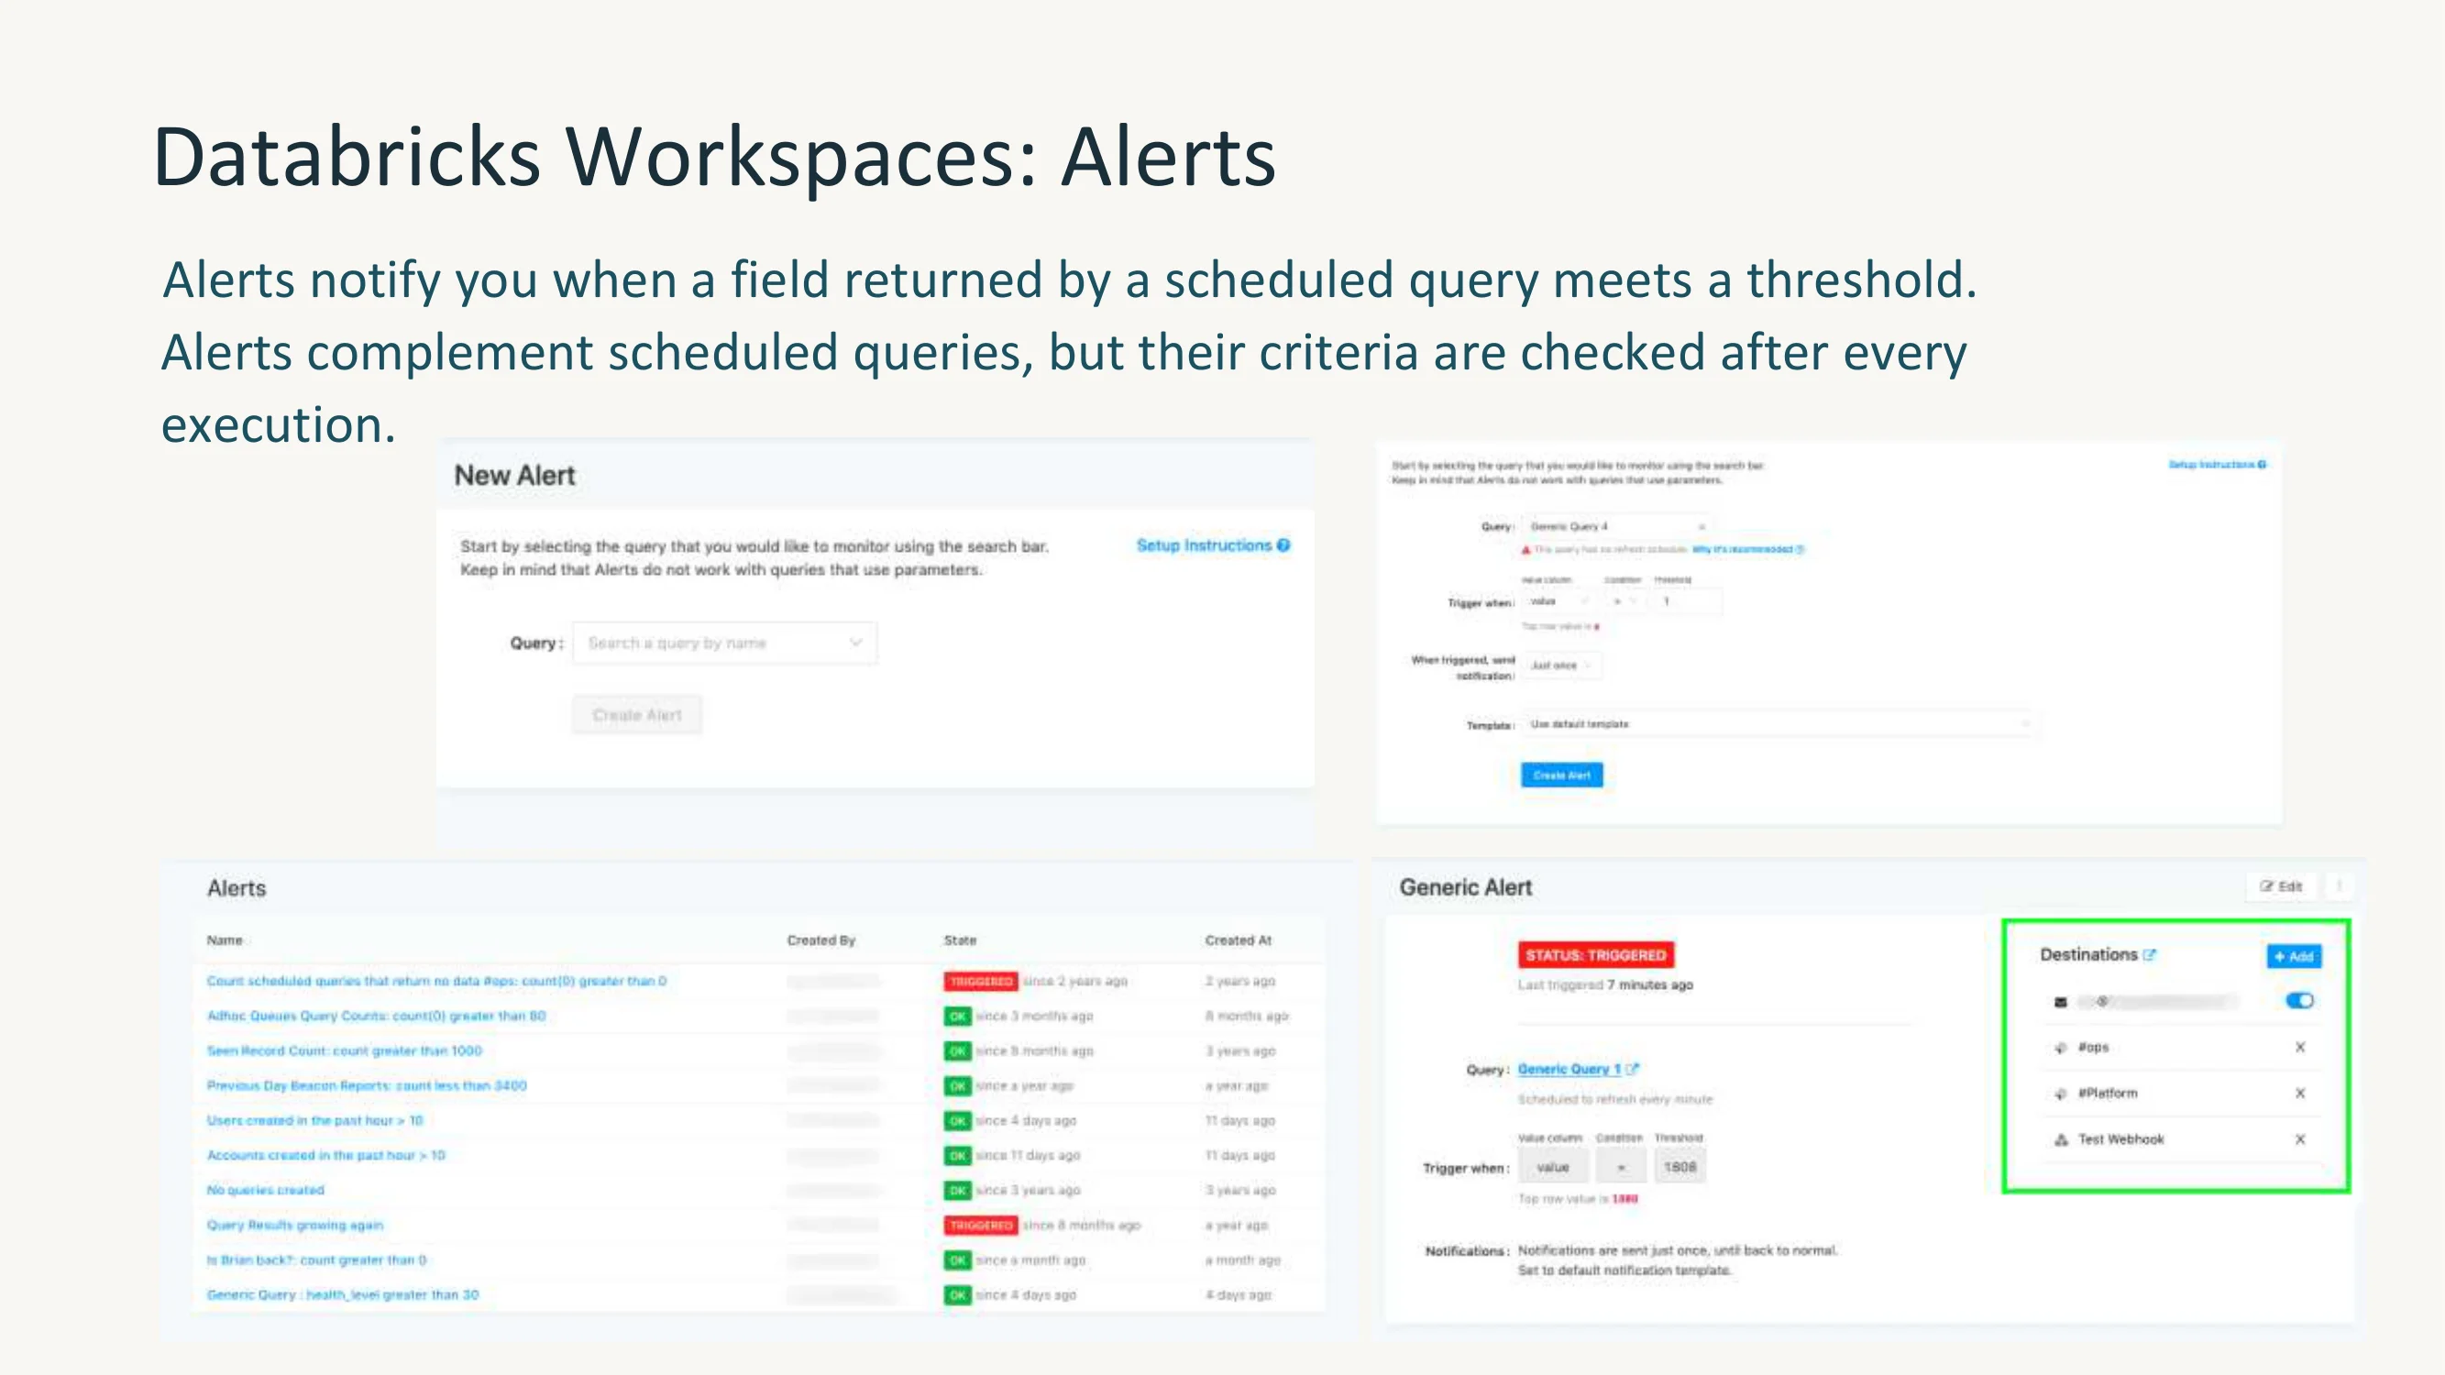Click the email envelope destination icon
Viewport: 2445px width, 1375px height.
click(2061, 1001)
